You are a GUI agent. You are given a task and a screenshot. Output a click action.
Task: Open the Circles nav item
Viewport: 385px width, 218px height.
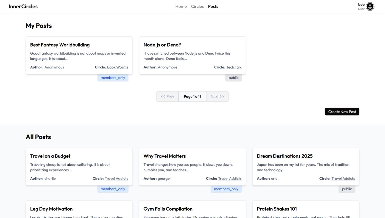point(197,6)
